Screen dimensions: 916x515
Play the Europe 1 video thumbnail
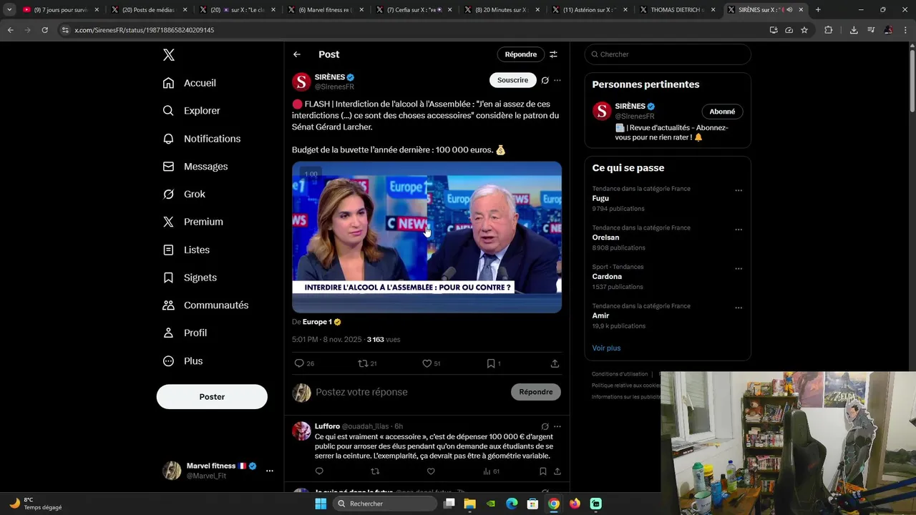pyautogui.click(x=427, y=237)
